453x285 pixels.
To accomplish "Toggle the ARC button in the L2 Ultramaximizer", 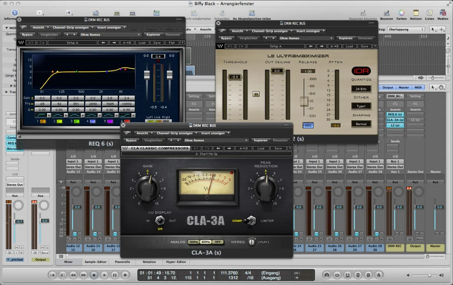I will pos(308,125).
